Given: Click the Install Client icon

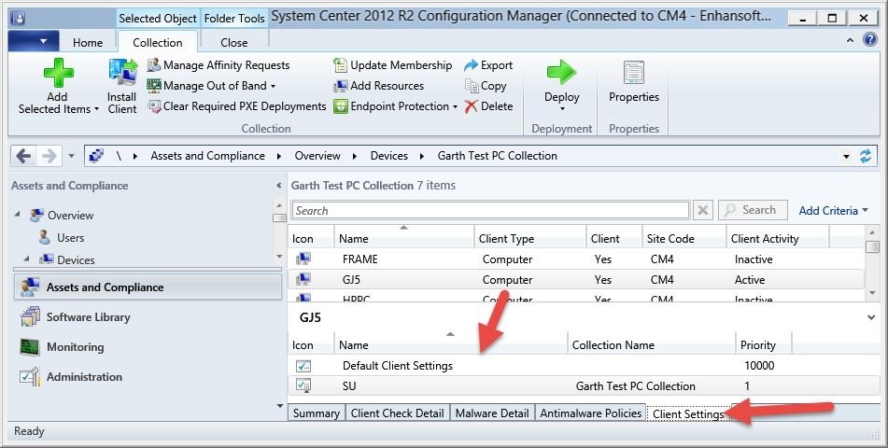Looking at the screenshot, I should (x=123, y=73).
